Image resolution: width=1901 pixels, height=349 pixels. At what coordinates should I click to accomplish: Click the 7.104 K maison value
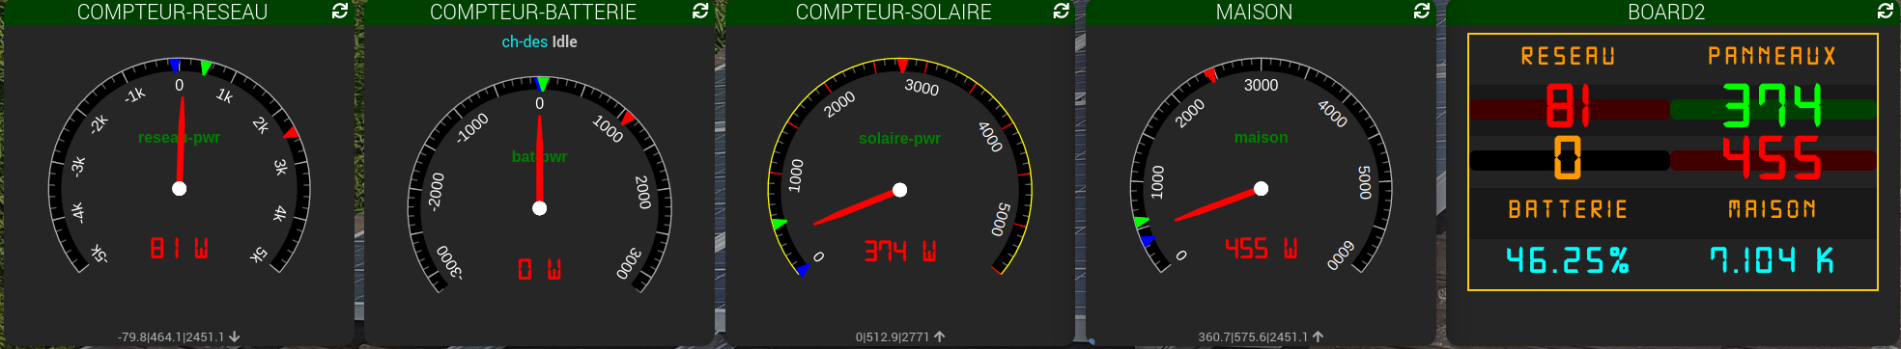[1772, 260]
